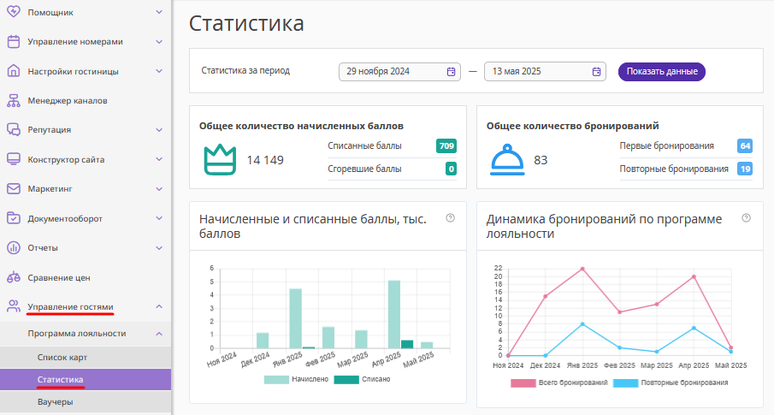The height and width of the screenshot is (415, 774).
Task: Expand the Управление номерами menu section
Action: click(x=159, y=41)
